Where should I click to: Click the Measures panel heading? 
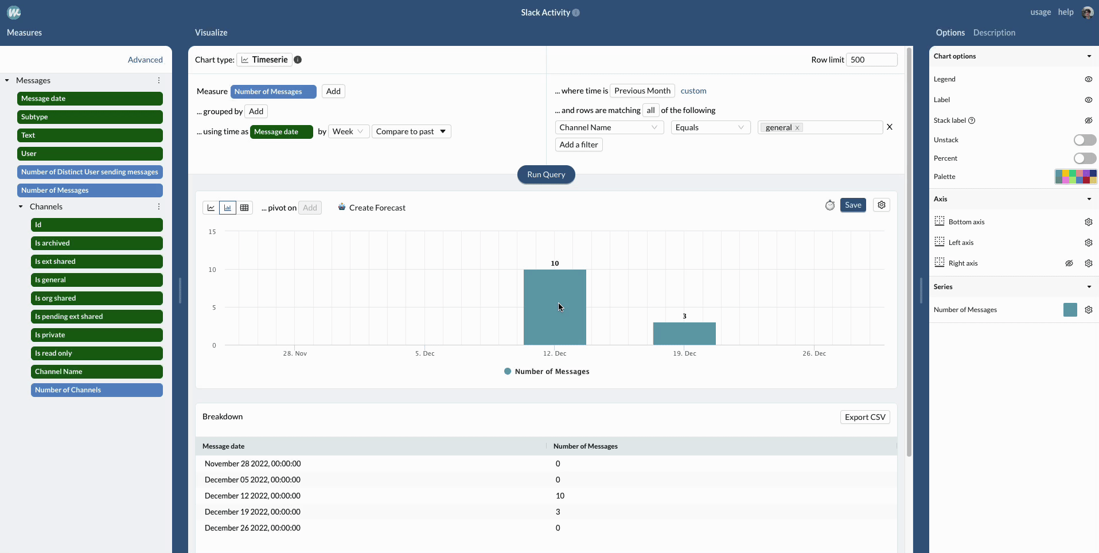pos(24,33)
